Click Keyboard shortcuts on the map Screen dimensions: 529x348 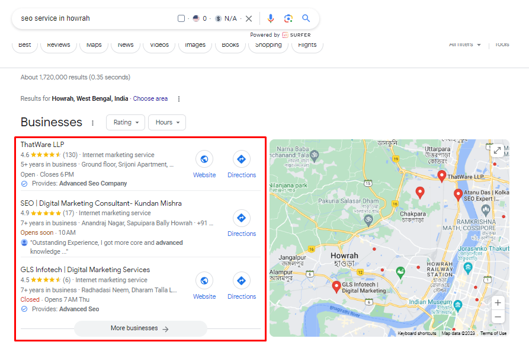pyautogui.click(x=417, y=333)
